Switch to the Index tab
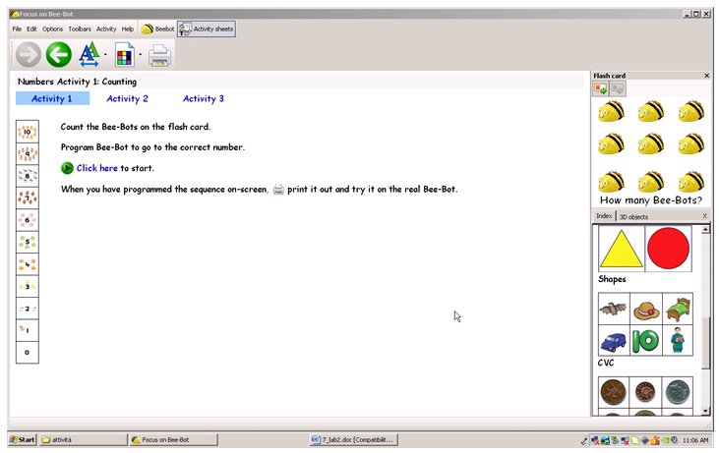 pos(604,216)
